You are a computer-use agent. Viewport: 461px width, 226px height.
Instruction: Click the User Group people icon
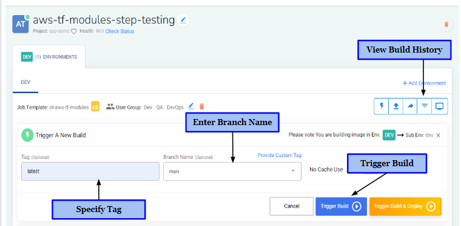coord(110,107)
